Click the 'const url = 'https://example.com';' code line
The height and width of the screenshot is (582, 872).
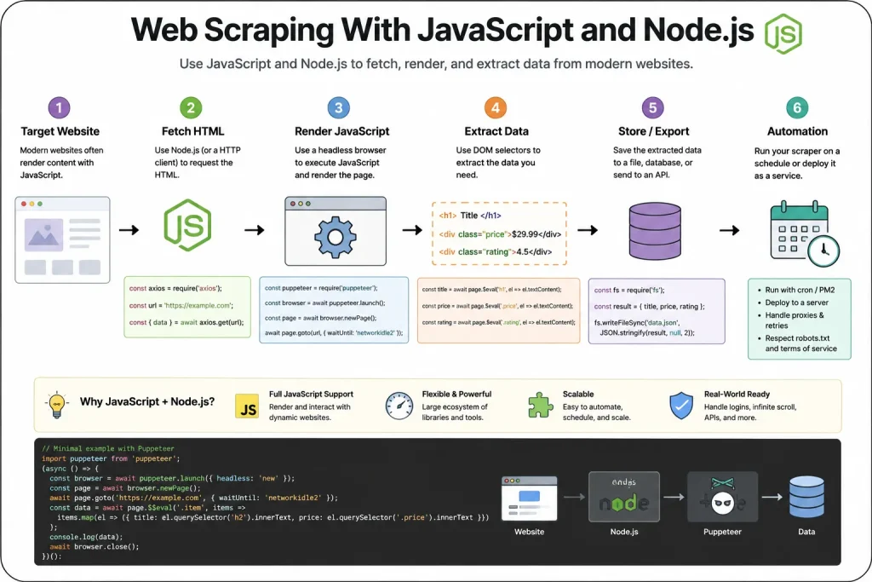pos(181,305)
